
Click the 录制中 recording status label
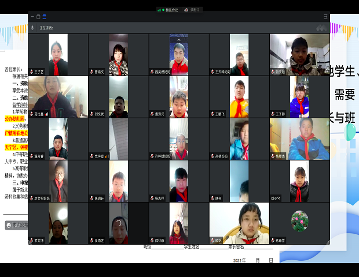pos(195,10)
